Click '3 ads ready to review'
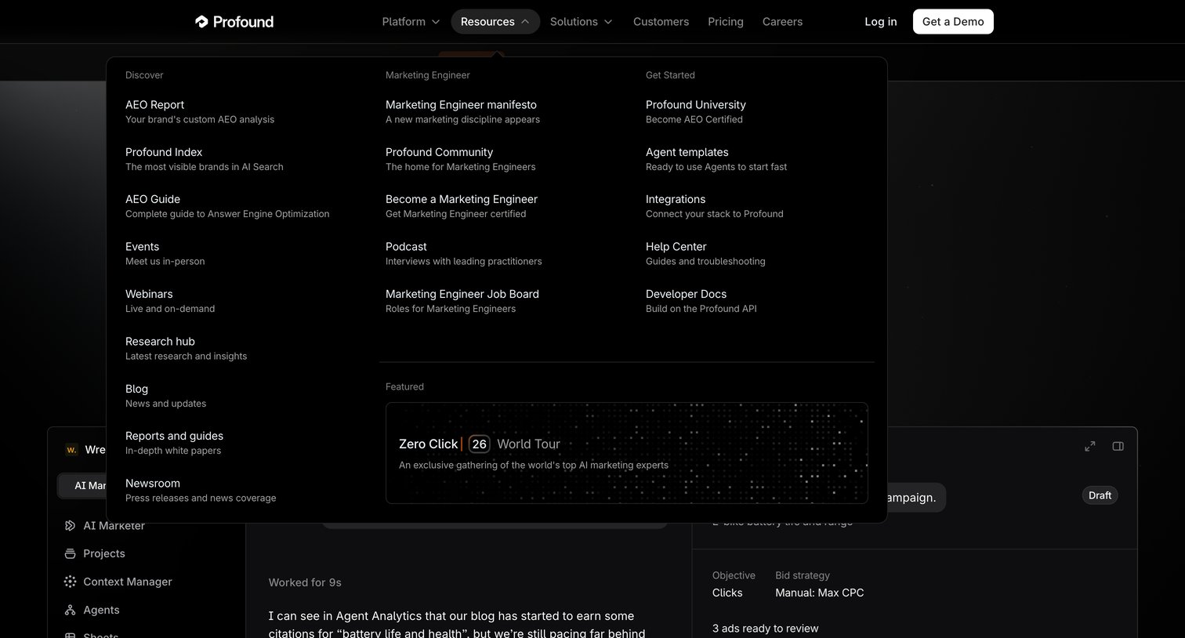The image size is (1185, 638). click(x=765, y=629)
